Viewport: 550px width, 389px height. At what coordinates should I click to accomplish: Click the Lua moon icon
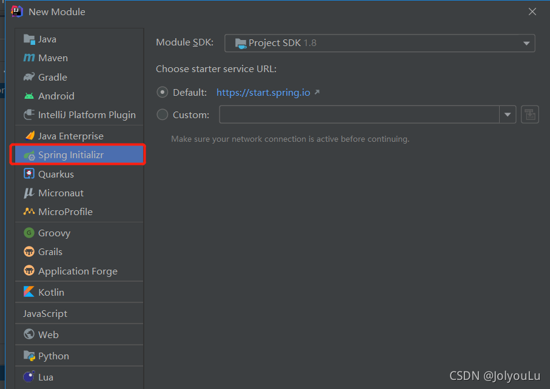pyautogui.click(x=29, y=377)
